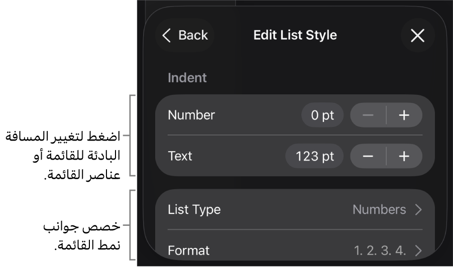Click the Numbers list type value
Screen dimensions: 453x268
coord(379,210)
